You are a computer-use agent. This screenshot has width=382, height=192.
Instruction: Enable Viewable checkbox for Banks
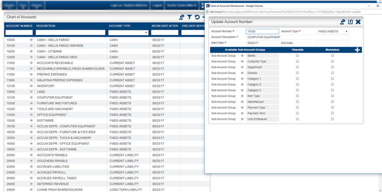coord(297,56)
